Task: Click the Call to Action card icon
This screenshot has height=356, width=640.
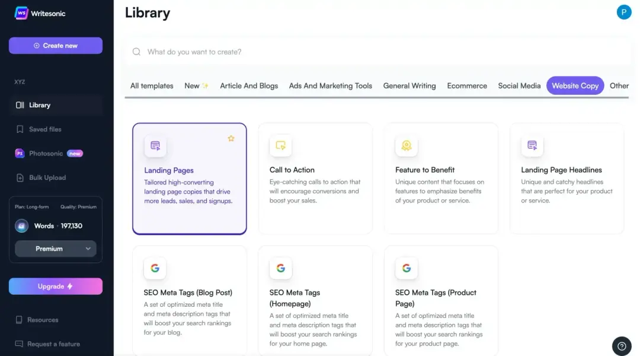Action: click(x=280, y=145)
